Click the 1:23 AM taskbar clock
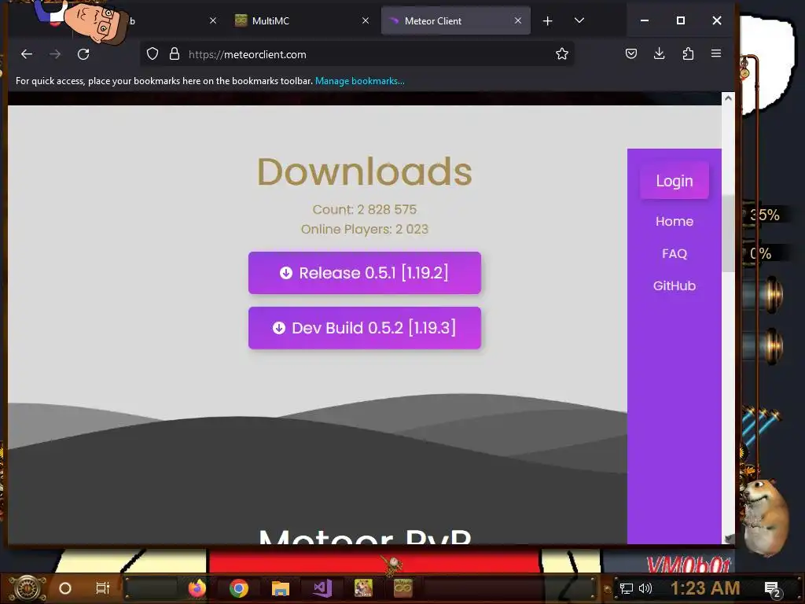 pyautogui.click(x=705, y=588)
